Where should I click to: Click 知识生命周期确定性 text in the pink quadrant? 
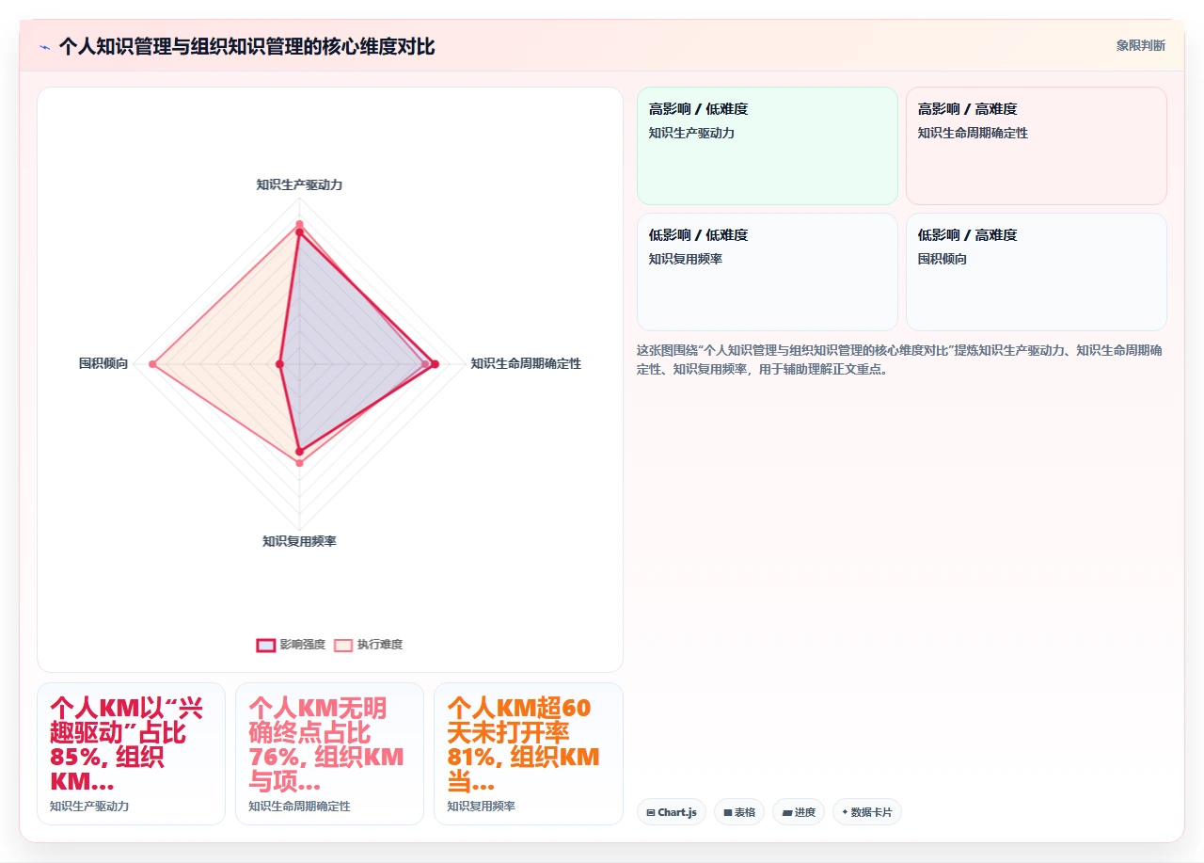tap(973, 133)
